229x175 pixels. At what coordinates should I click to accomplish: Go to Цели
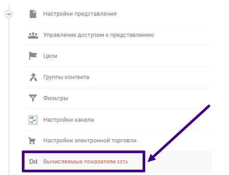[x=50, y=56]
